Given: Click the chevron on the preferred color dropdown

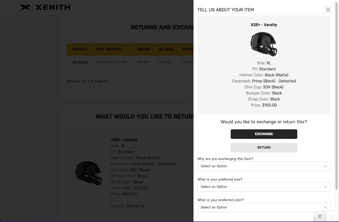Looking at the screenshot, I should click(325, 207).
